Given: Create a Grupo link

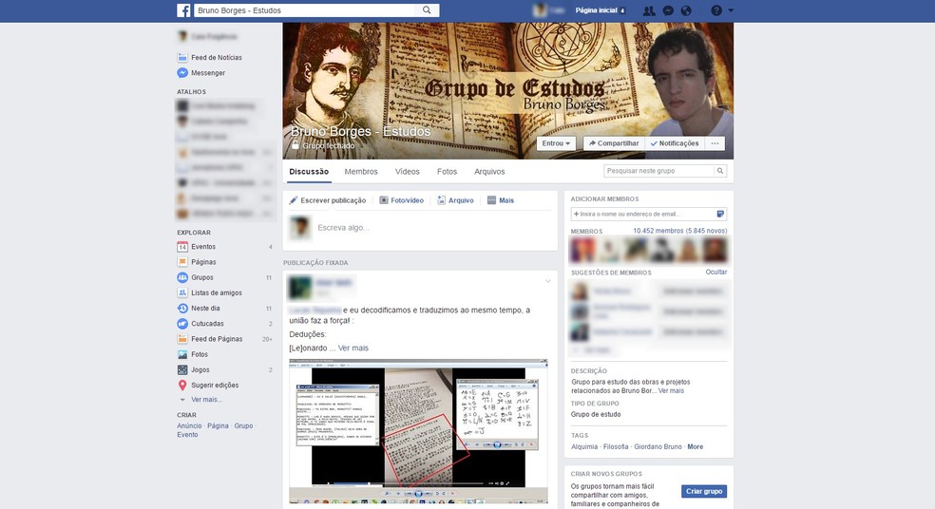Looking at the screenshot, I should pyautogui.click(x=243, y=425).
